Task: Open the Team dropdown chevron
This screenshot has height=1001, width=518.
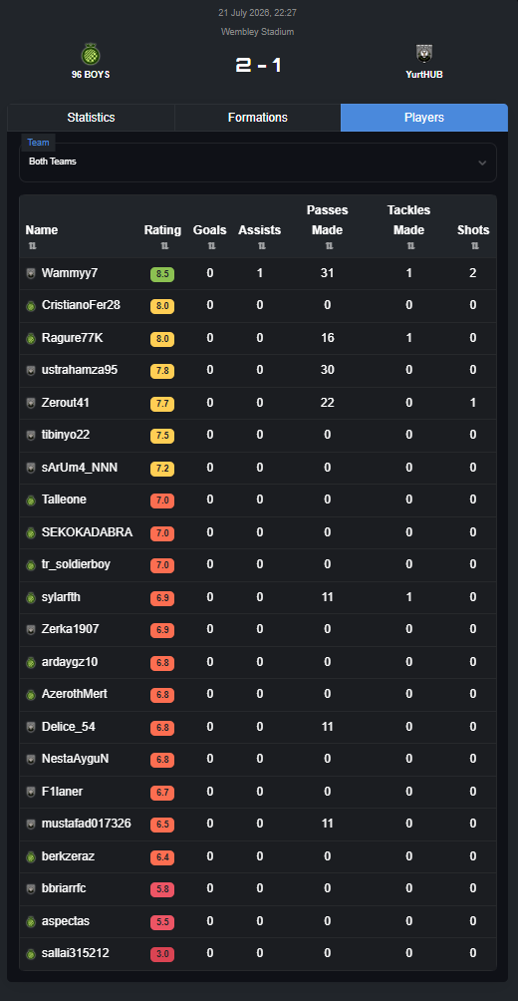Action: [482, 163]
